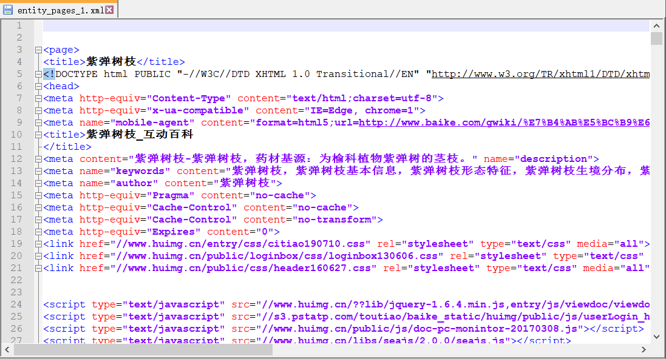This screenshot has height=359, width=666.
Task: Click the "-//W3C//DTD XHTML 1.0 Transitional//EN" string
Action: click(x=298, y=74)
